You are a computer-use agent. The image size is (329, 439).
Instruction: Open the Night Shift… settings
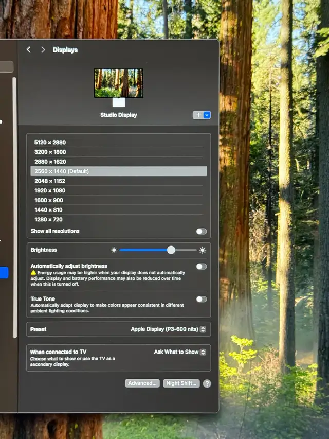[x=181, y=383]
